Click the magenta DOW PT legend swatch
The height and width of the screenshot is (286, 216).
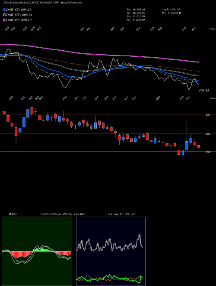(x=4, y=20)
